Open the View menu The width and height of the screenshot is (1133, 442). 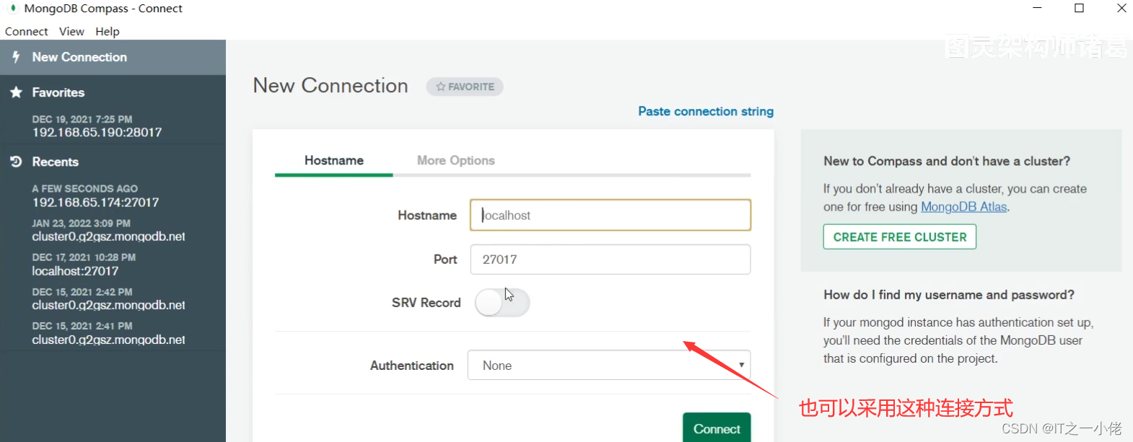tap(71, 32)
